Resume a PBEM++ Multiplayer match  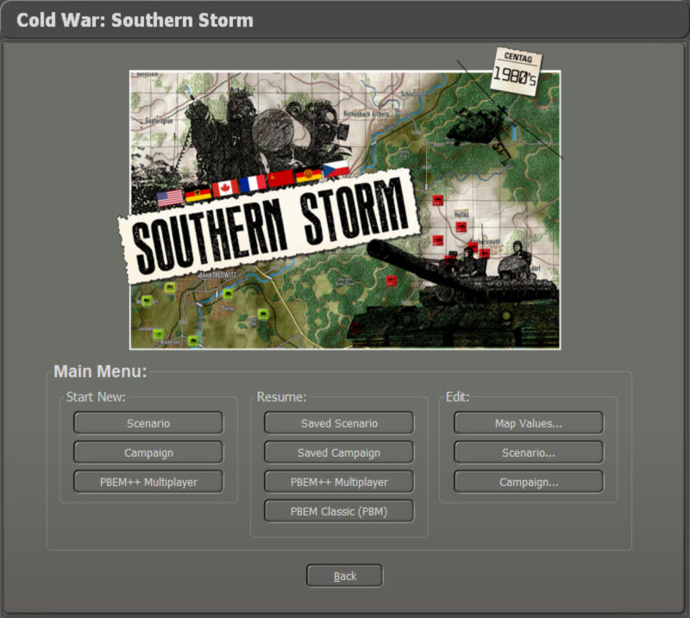[x=339, y=481]
